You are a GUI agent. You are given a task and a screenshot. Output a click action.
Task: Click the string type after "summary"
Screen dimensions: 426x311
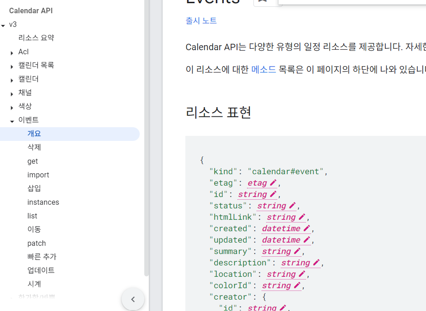tap(276, 252)
